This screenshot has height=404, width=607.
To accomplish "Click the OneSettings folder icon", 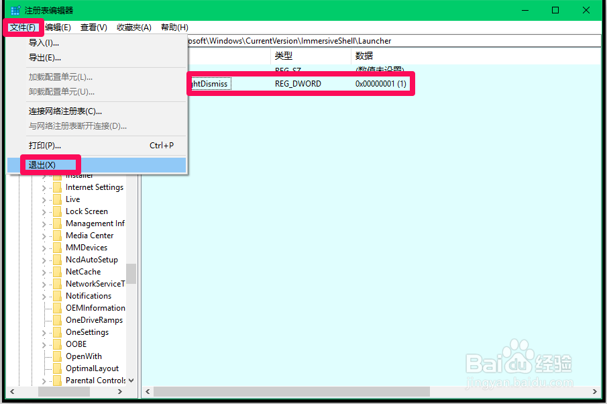I will 57,332.
